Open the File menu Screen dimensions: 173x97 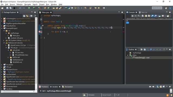[x=2, y=5]
